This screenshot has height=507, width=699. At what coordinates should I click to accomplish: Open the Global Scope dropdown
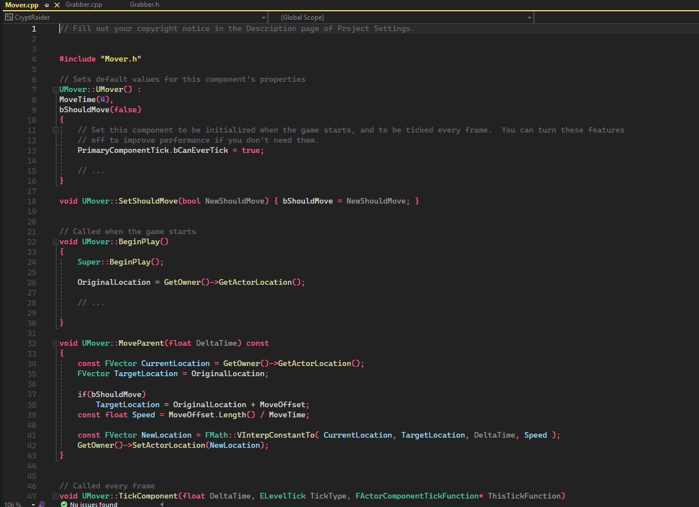529,17
